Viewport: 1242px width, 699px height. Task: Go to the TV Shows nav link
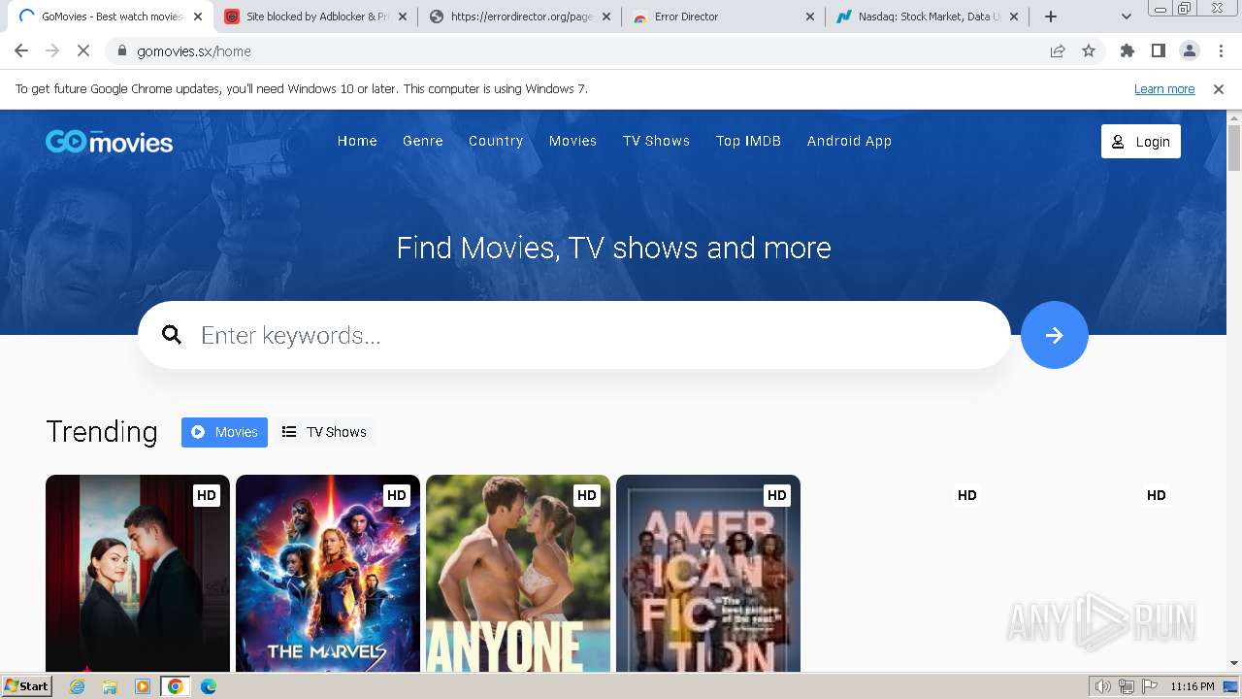point(656,141)
